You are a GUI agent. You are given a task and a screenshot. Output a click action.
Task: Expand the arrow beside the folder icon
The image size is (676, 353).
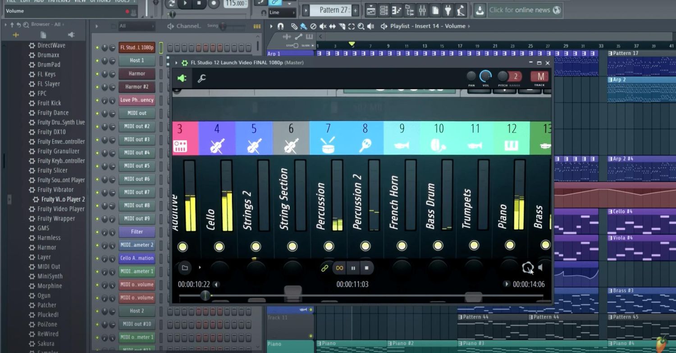point(200,268)
